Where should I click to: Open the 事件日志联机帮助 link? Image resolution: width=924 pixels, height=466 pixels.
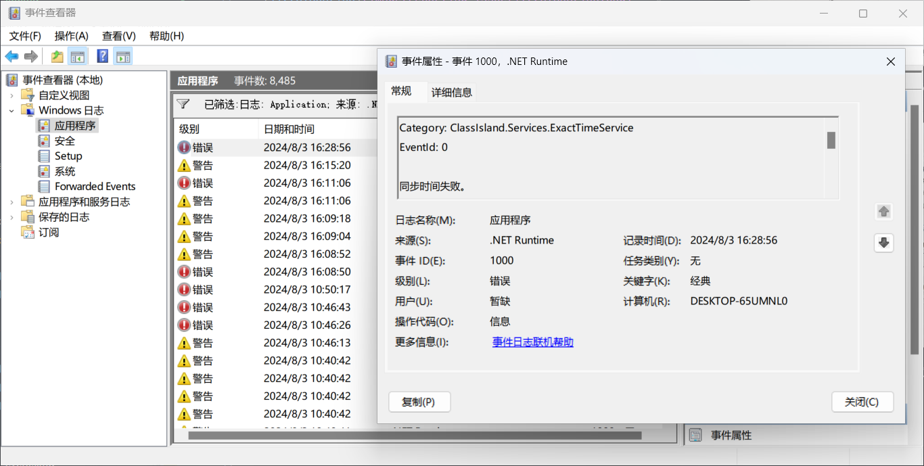pyautogui.click(x=532, y=342)
